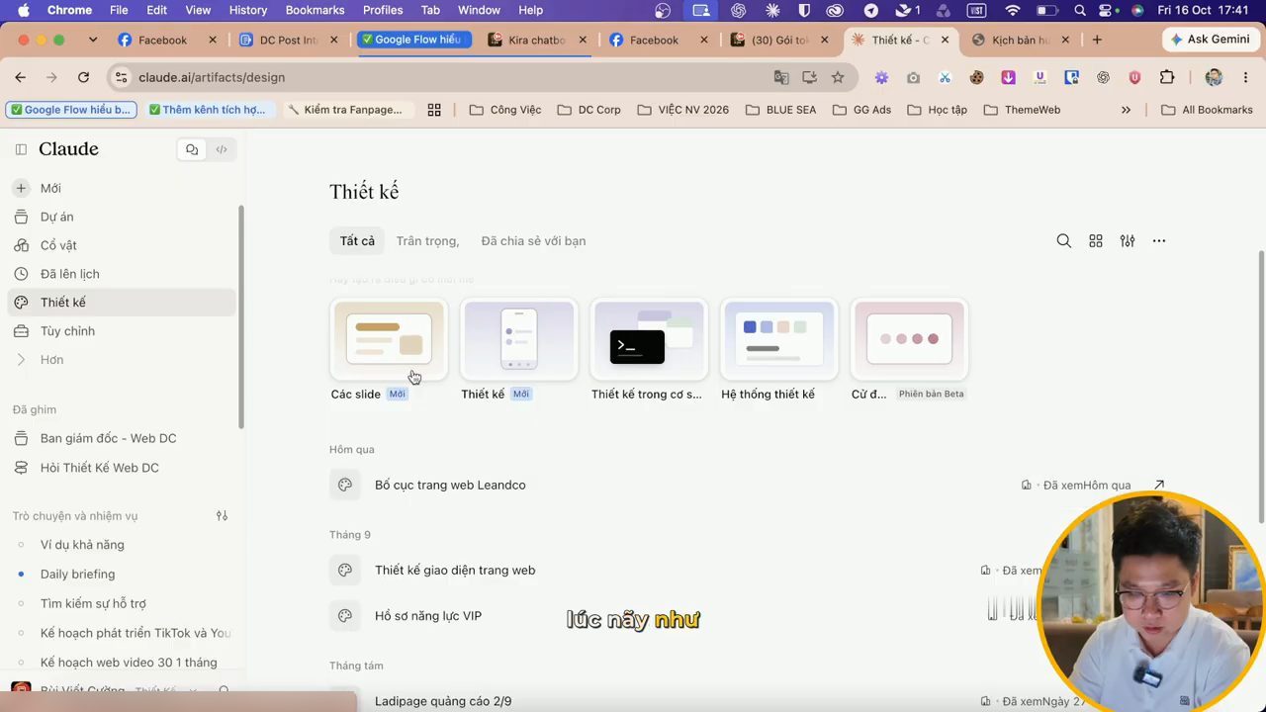1266x712 pixels.
Task: Click the plus icon next to Mới
Action: 21,188
